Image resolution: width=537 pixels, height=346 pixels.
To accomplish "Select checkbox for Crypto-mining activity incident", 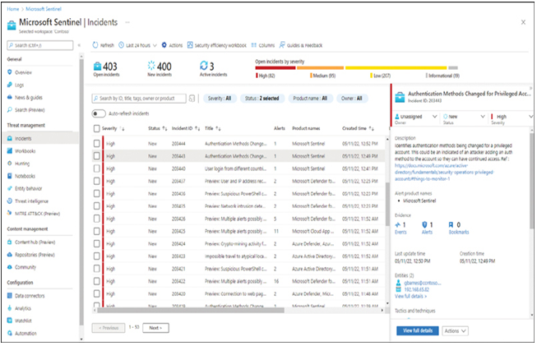I will (96, 243).
